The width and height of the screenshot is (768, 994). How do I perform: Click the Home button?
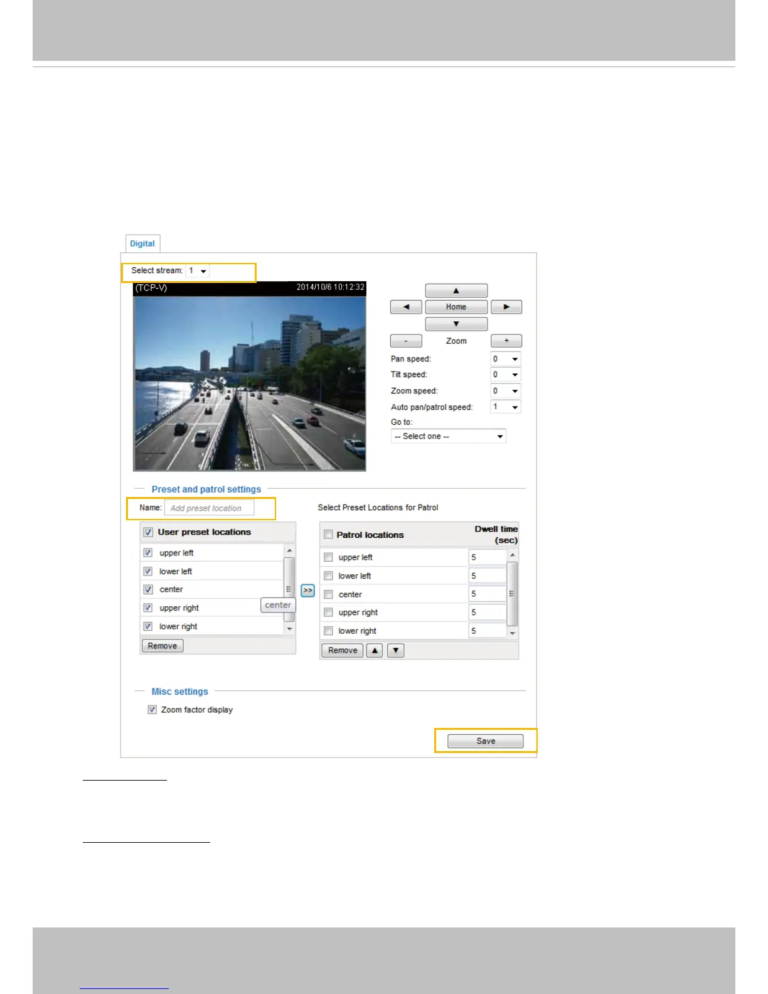tap(456, 307)
